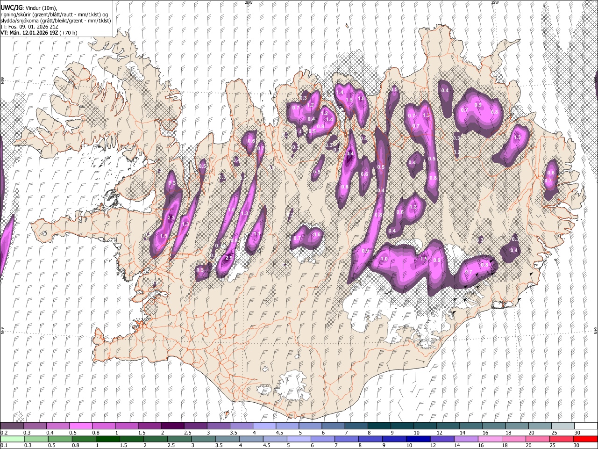Viewport: 598px width, 449px height.
Task: Pick the violet lower swatch between 12 and 14
Action: tap(442, 439)
